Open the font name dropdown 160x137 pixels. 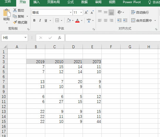tap(71, 13)
